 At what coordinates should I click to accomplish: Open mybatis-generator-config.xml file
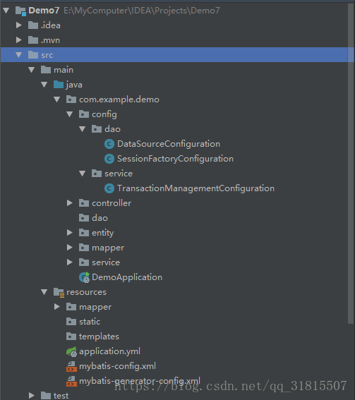(x=140, y=381)
